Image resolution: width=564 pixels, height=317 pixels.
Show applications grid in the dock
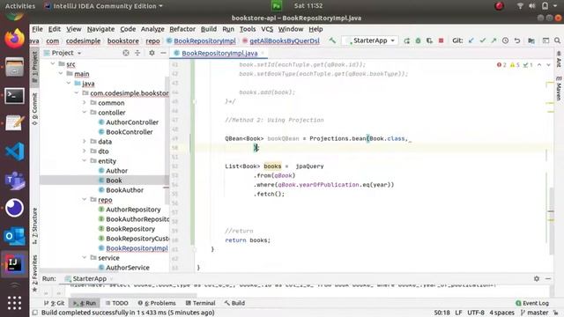(14, 303)
